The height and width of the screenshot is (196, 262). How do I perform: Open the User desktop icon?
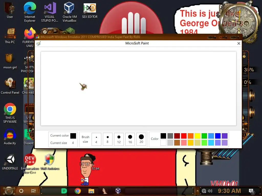point(10,10)
